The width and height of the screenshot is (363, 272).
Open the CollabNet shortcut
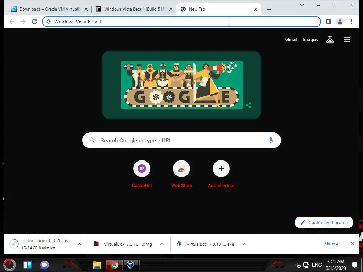(142, 174)
